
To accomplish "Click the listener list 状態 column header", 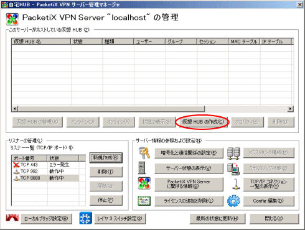I will click(63, 159).
